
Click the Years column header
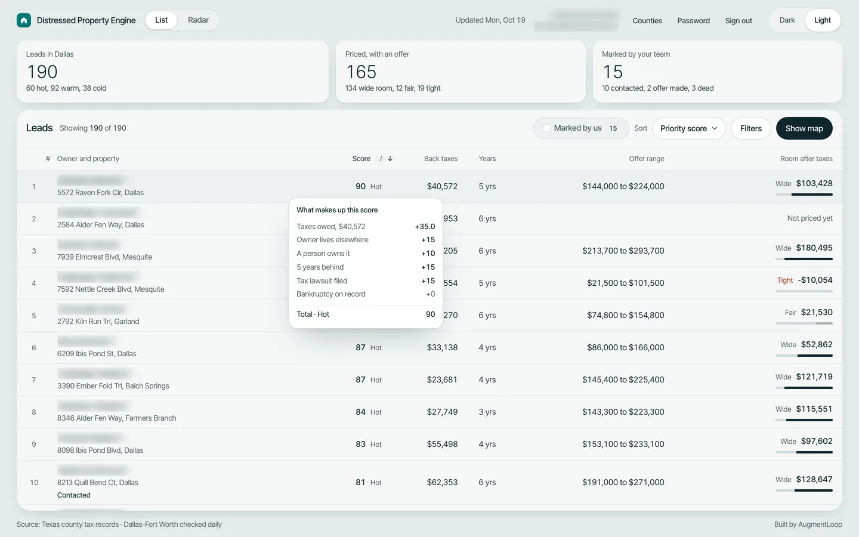(487, 159)
